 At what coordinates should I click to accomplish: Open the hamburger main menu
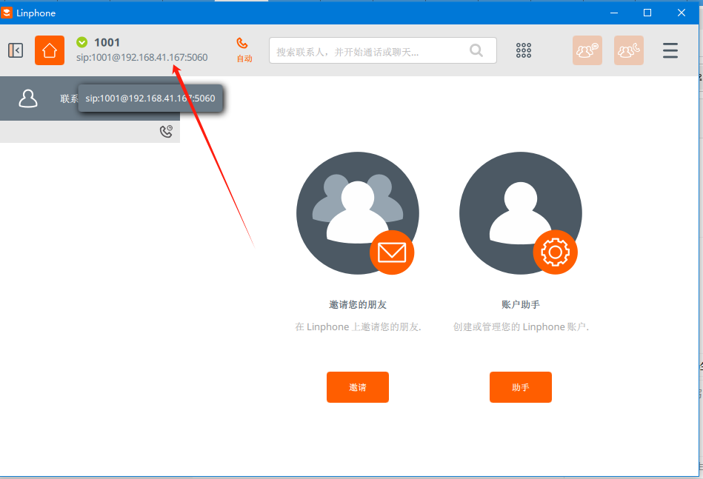670,50
